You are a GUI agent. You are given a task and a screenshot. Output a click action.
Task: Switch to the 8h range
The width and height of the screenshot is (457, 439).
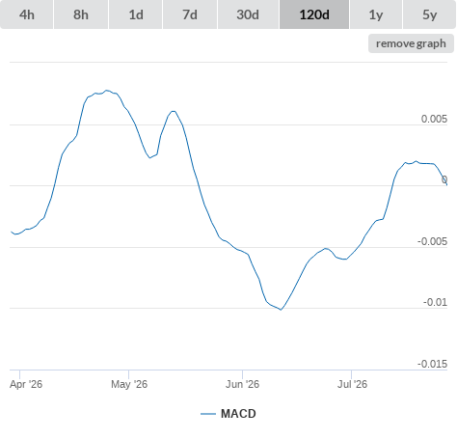click(81, 14)
